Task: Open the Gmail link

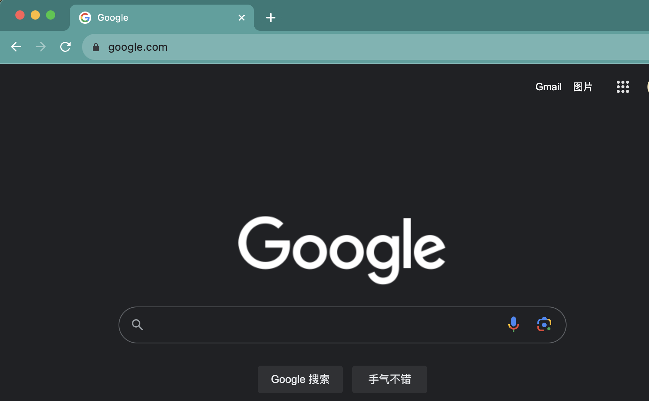Action: [549, 87]
